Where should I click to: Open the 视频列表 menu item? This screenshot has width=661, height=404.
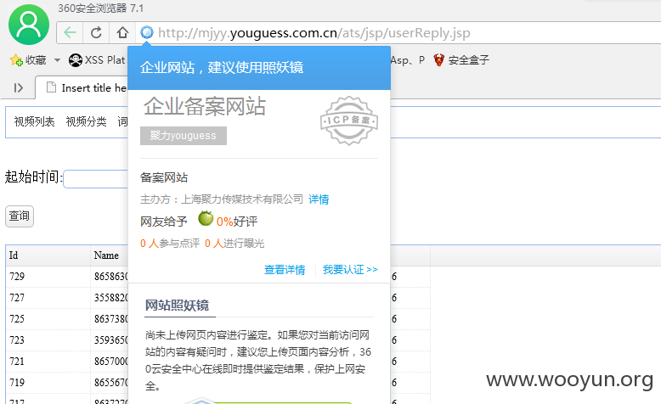[x=34, y=121]
